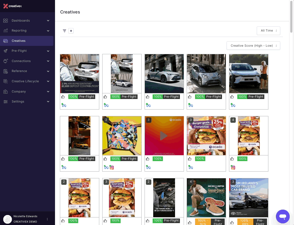Click the Creatives page heading

click(70, 12)
